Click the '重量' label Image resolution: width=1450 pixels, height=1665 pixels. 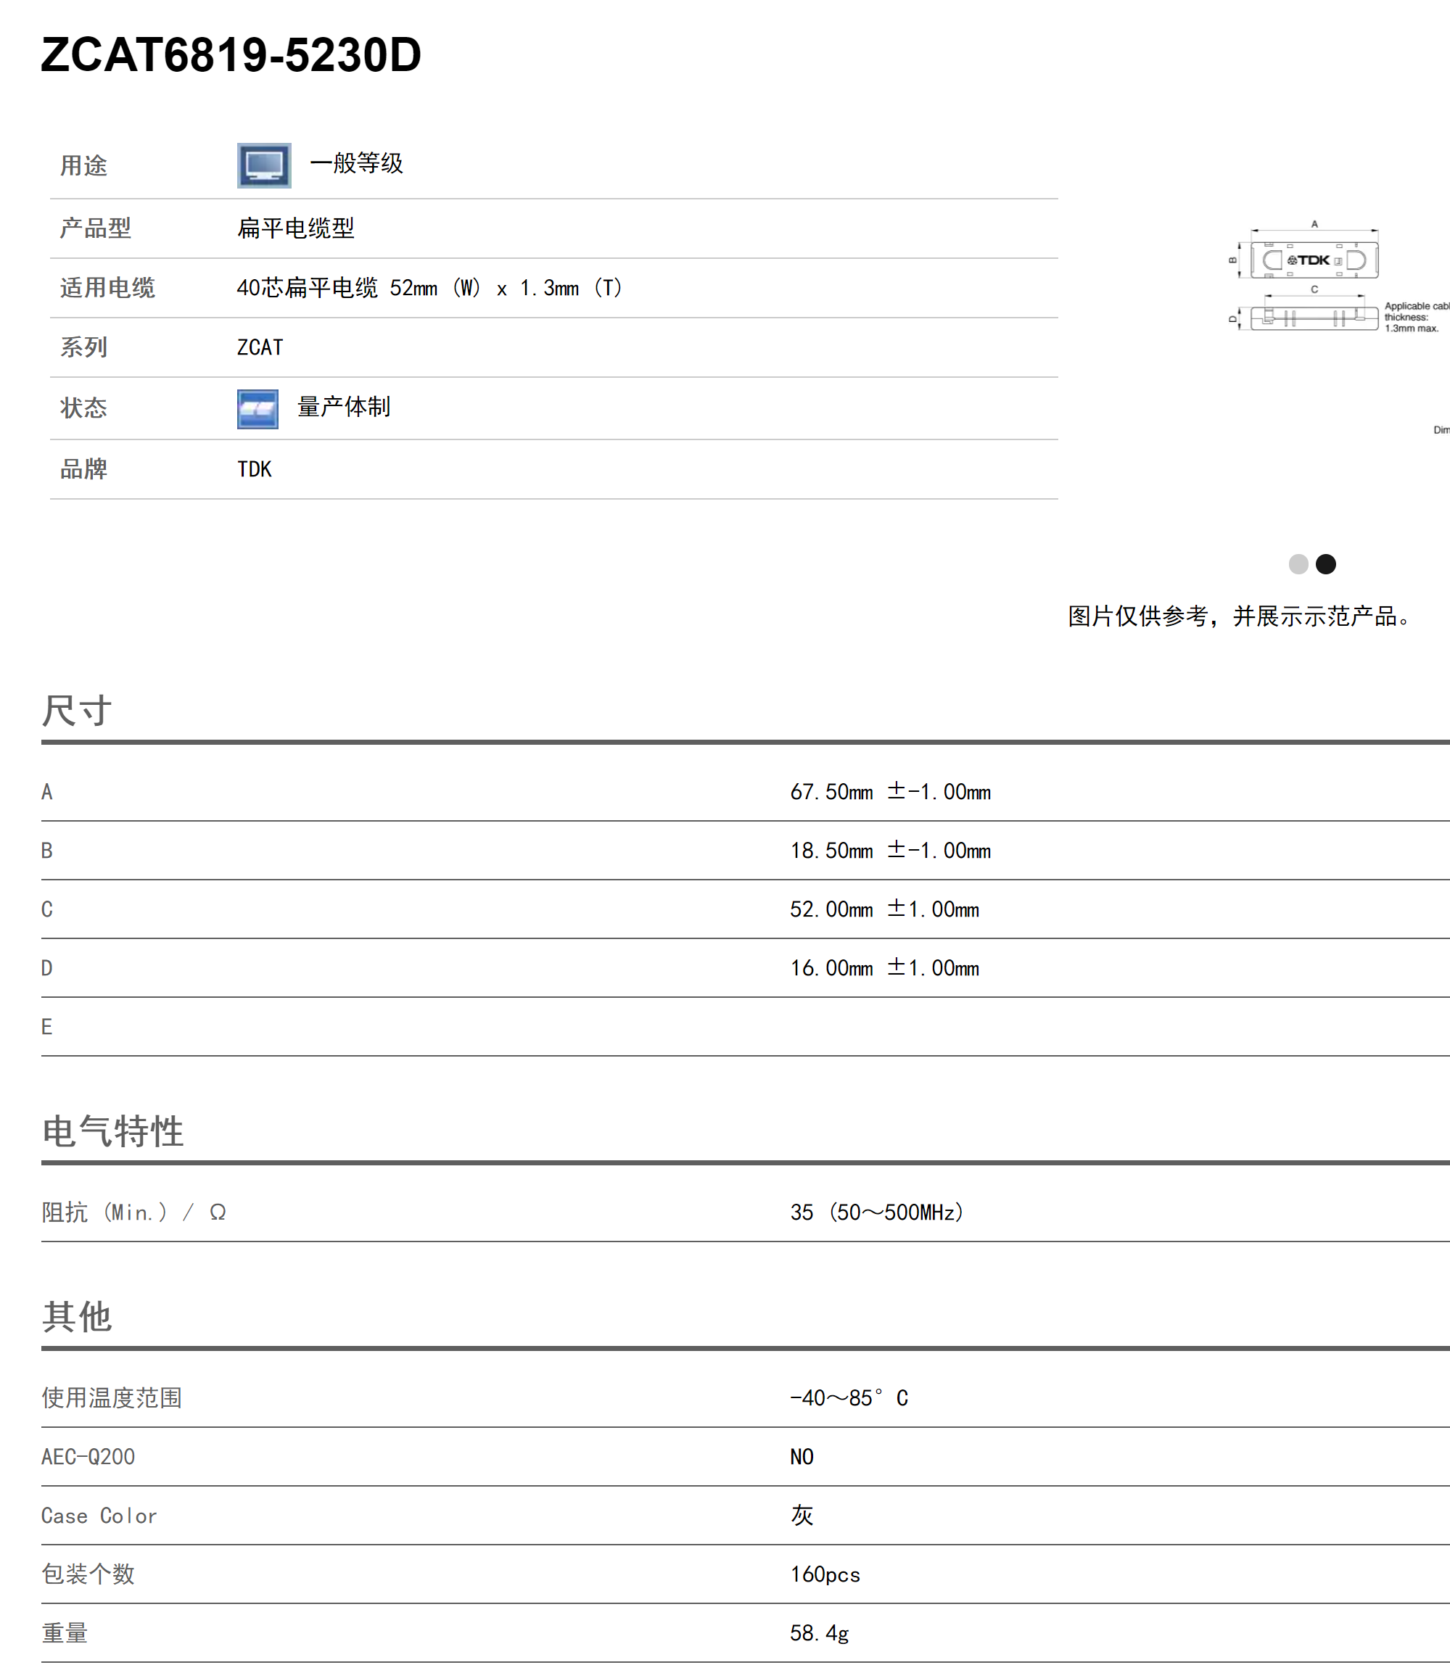(65, 1632)
